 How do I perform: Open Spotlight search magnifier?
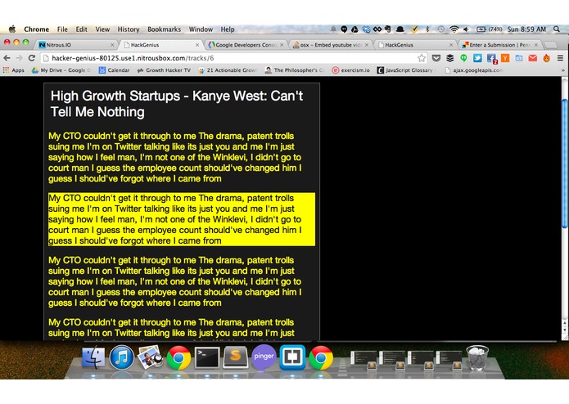point(556,29)
